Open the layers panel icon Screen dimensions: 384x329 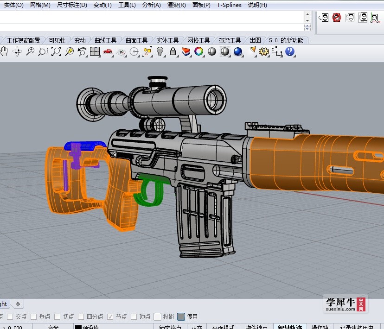[x=186, y=51]
